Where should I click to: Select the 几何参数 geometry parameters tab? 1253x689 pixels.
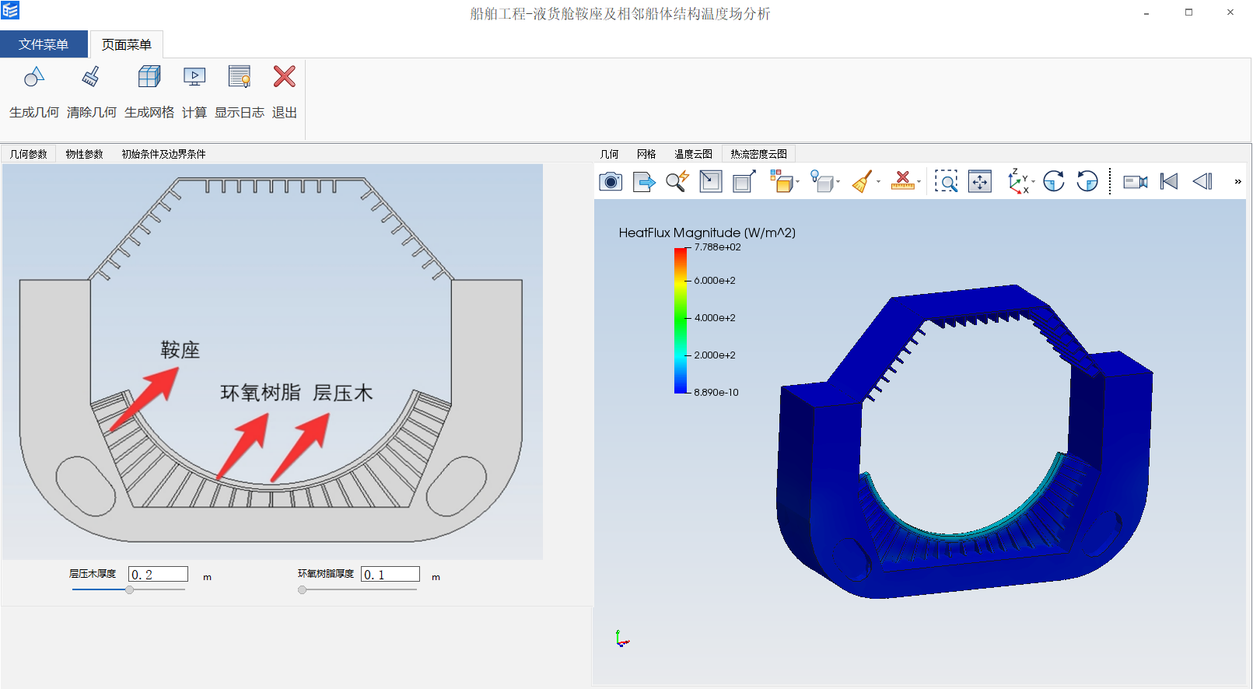click(29, 154)
